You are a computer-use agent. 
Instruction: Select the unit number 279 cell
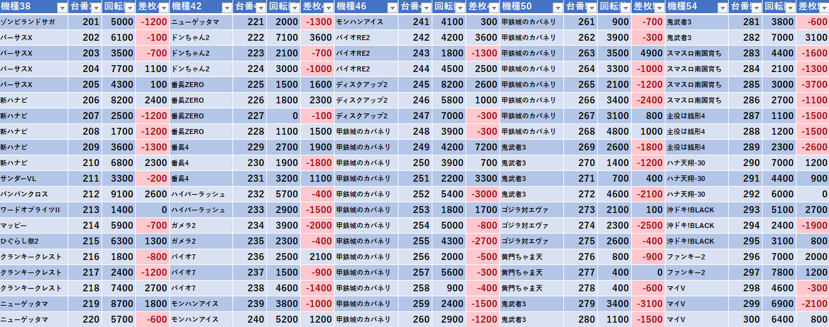coord(581,304)
